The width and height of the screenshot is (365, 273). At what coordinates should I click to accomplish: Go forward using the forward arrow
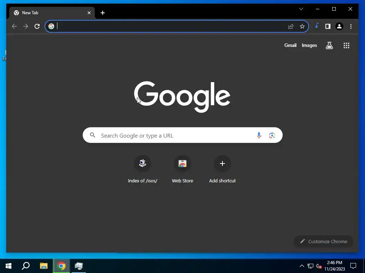tap(26, 26)
